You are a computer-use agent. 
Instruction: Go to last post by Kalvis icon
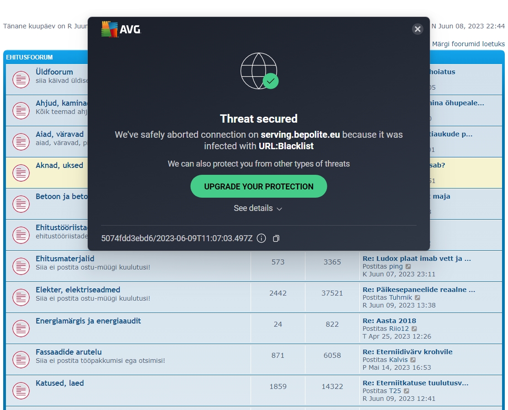point(412,360)
